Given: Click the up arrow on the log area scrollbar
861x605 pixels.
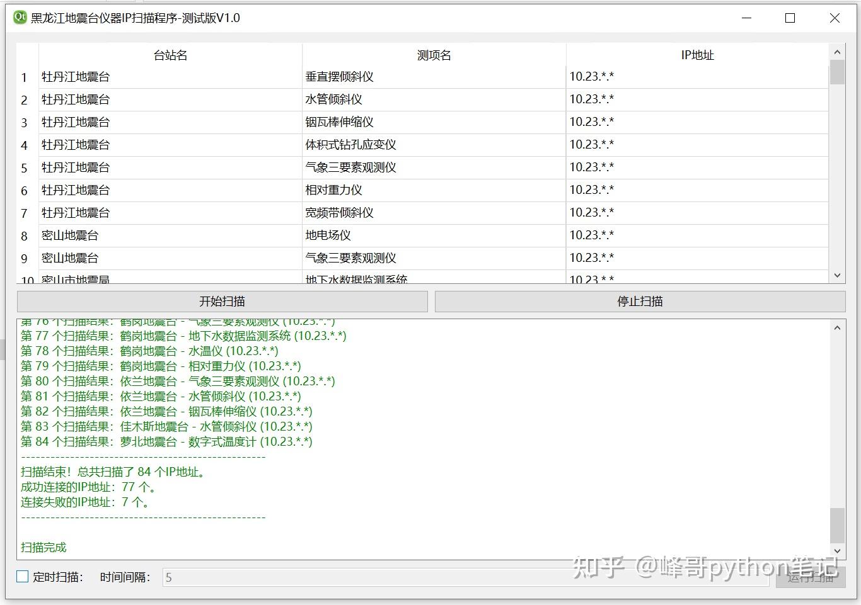Looking at the screenshot, I should point(838,327).
